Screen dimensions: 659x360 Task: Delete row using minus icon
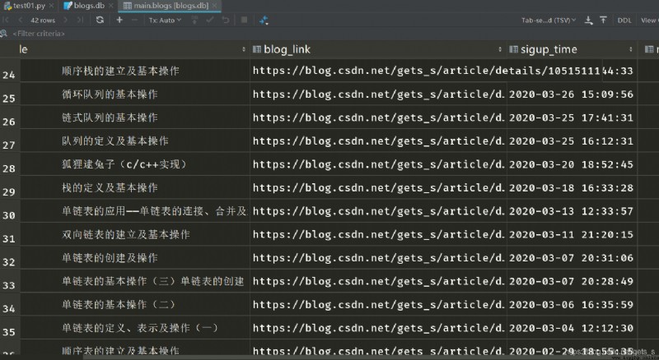point(134,20)
